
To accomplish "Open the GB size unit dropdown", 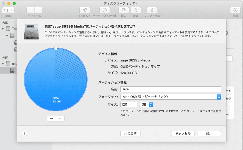I will coord(146,104).
